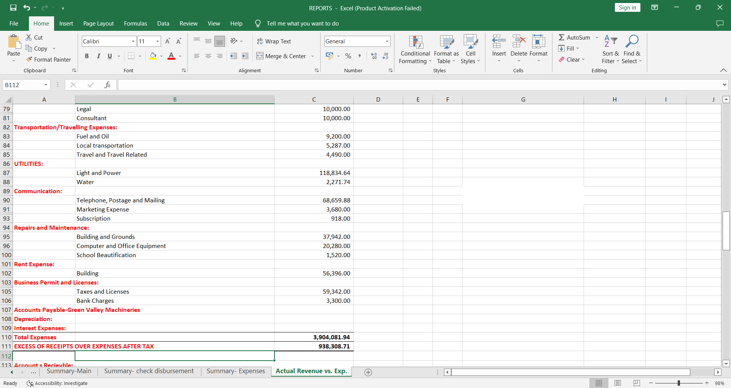This screenshot has height=388, width=731.
Task: Open the File menu
Action: pos(14,24)
